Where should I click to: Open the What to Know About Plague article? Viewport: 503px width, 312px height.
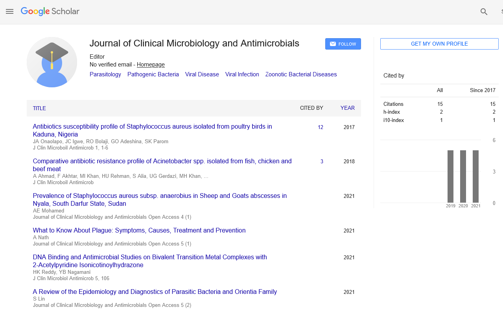pyautogui.click(x=139, y=230)
